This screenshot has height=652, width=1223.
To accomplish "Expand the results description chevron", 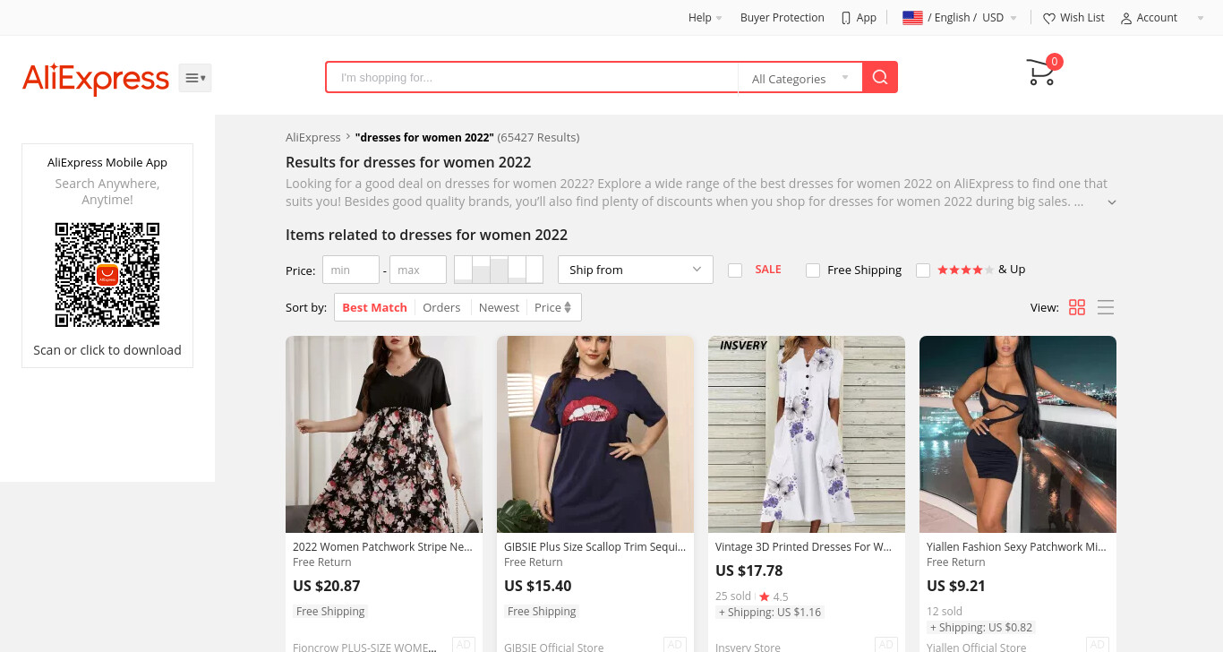I will pyautogui.click(x=1111, y=202).
